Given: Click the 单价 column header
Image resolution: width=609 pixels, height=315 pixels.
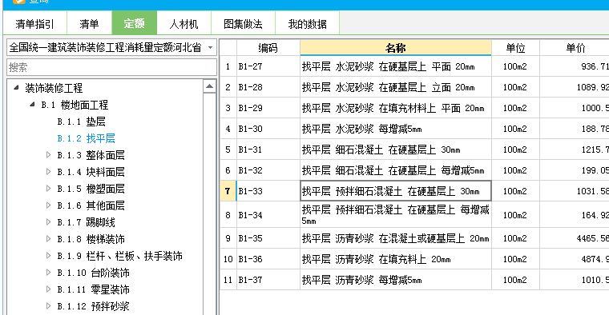Looking at the screenshot, I should click(x=575, y=48).
